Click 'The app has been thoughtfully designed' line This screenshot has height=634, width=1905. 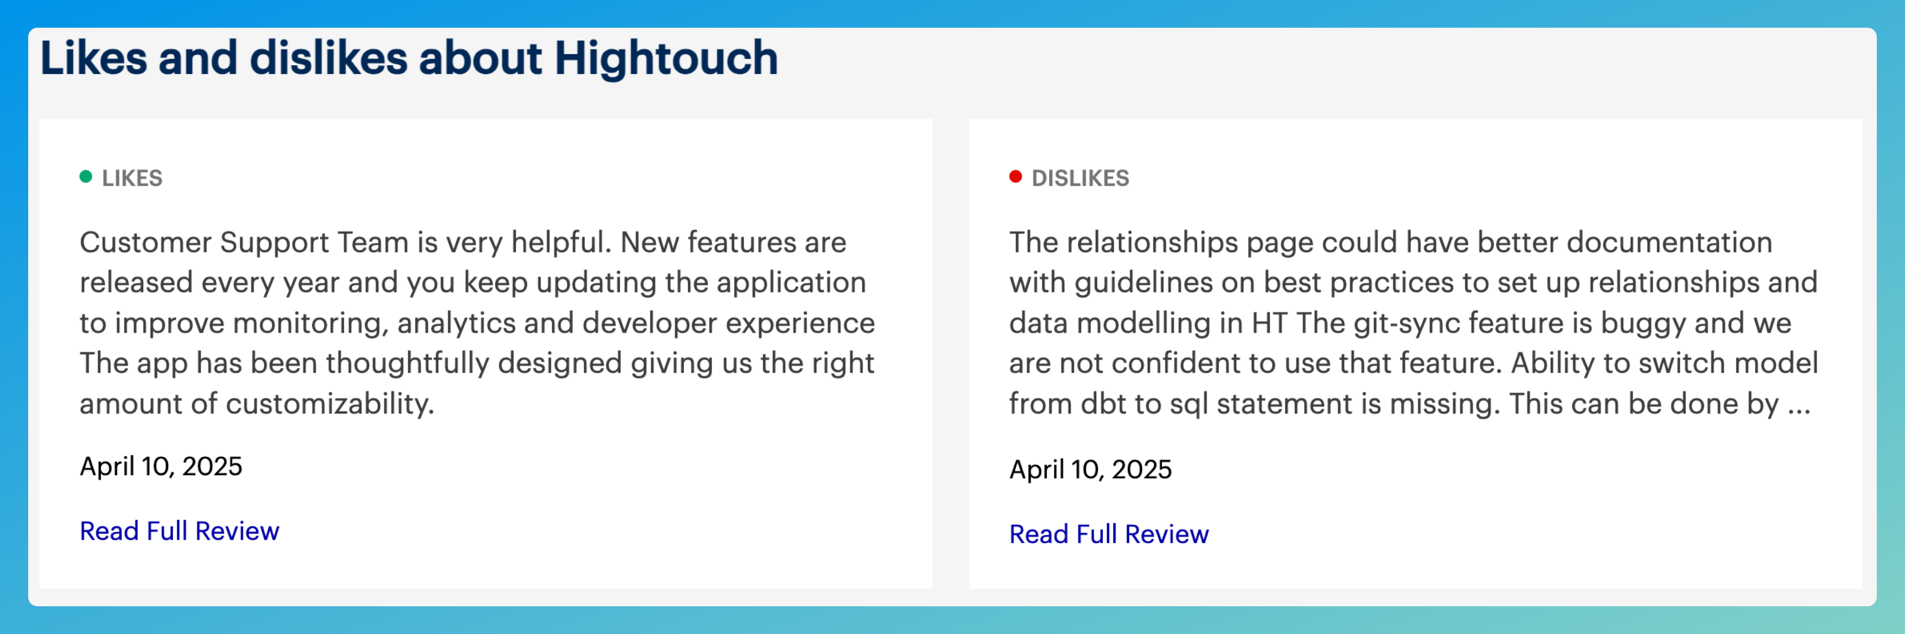coord(477,364)
